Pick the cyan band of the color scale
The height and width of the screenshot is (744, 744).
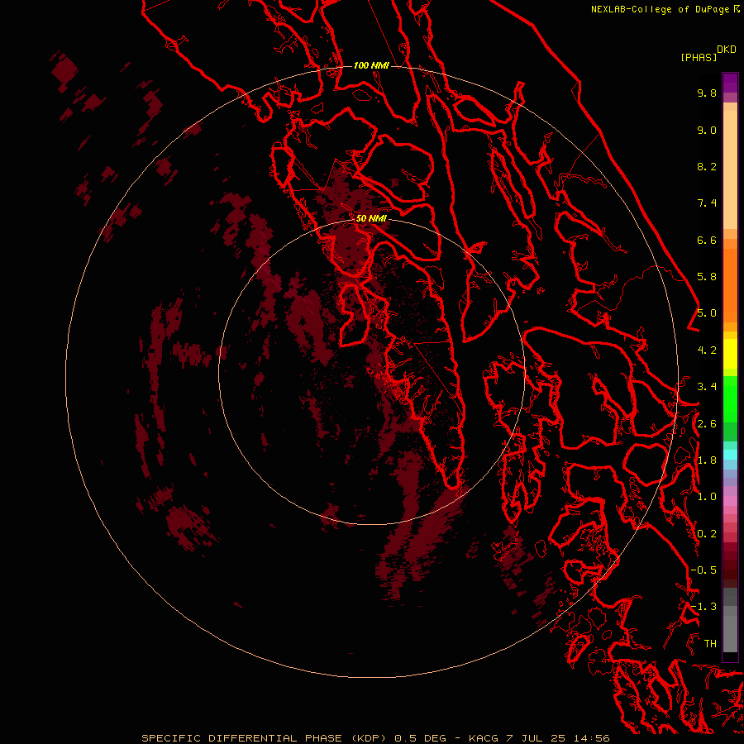tap(730, 454)
